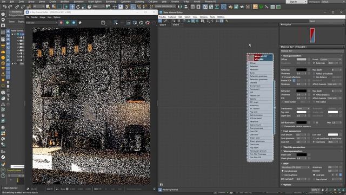Click the Start IPR teapot icon
The height and width of the screenshot is (195, 346).
[x=141, y=23]
